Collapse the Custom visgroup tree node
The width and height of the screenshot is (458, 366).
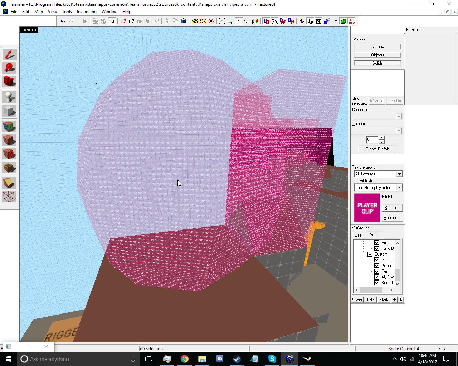pyautogui.click(x=363, y=254)
